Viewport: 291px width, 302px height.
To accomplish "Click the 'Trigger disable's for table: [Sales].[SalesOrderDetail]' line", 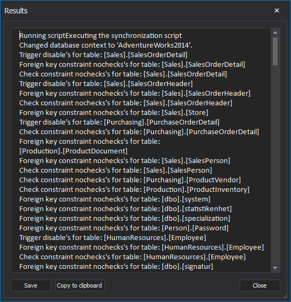I will pos(103,55).
